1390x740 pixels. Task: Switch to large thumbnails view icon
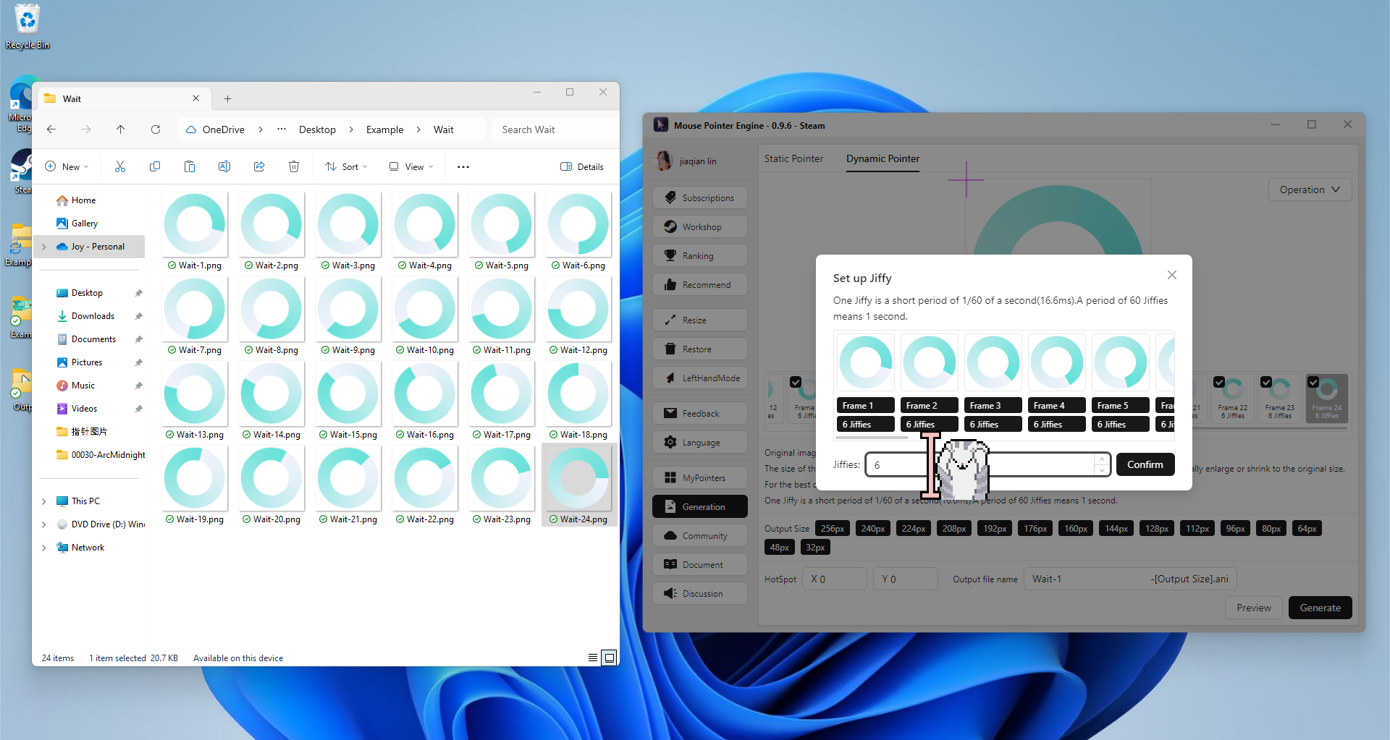(x=610, y=658)
